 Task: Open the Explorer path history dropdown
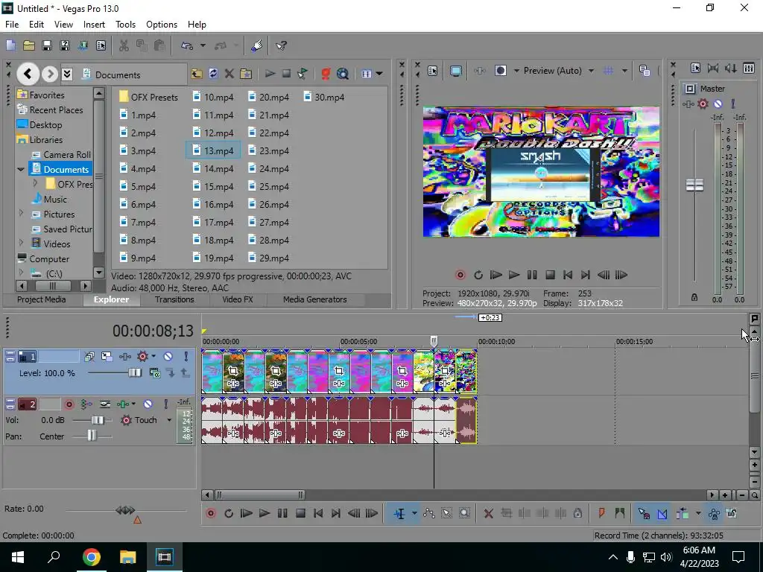pyautogui.click(x=67, y=74)
